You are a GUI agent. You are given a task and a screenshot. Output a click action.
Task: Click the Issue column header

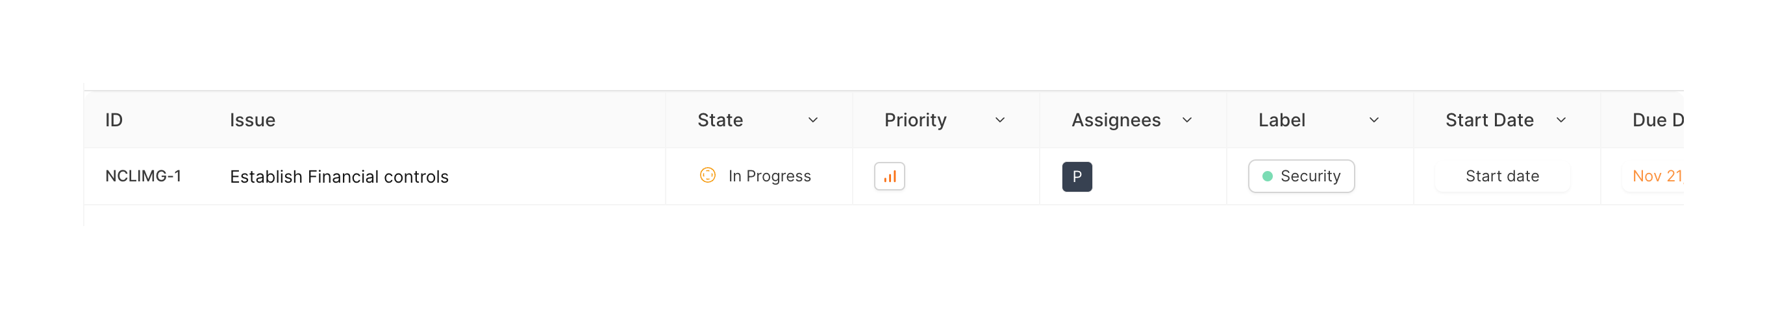[253, 120]
